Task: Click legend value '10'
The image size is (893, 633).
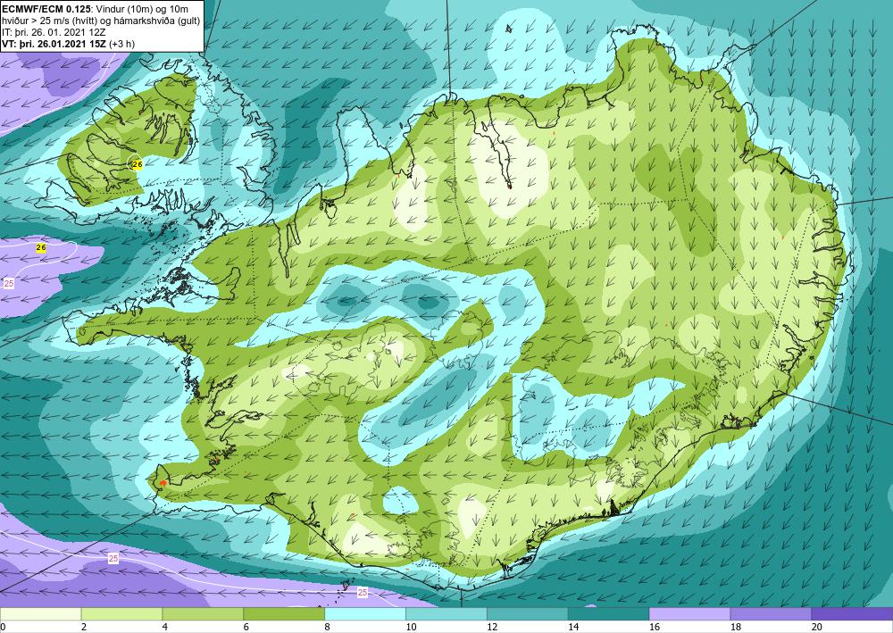Action: click(x=411, y=628)
